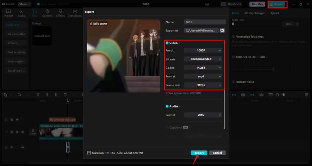Open the Bit rate dropdown showing Recommended
The height and width of the screenshot is (166, 312).
click(203, 59)
